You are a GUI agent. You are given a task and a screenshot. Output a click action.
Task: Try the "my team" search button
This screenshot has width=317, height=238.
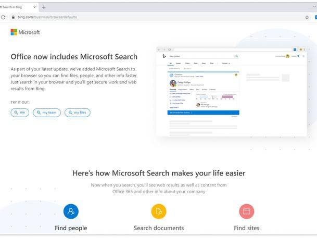(x=46, y=112)
